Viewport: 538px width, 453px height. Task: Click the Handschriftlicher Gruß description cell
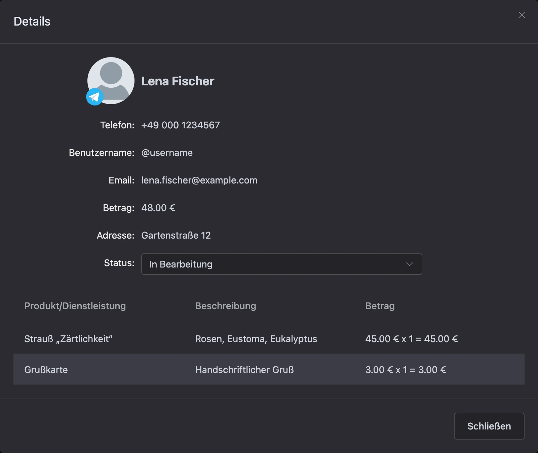pos(244,370)
